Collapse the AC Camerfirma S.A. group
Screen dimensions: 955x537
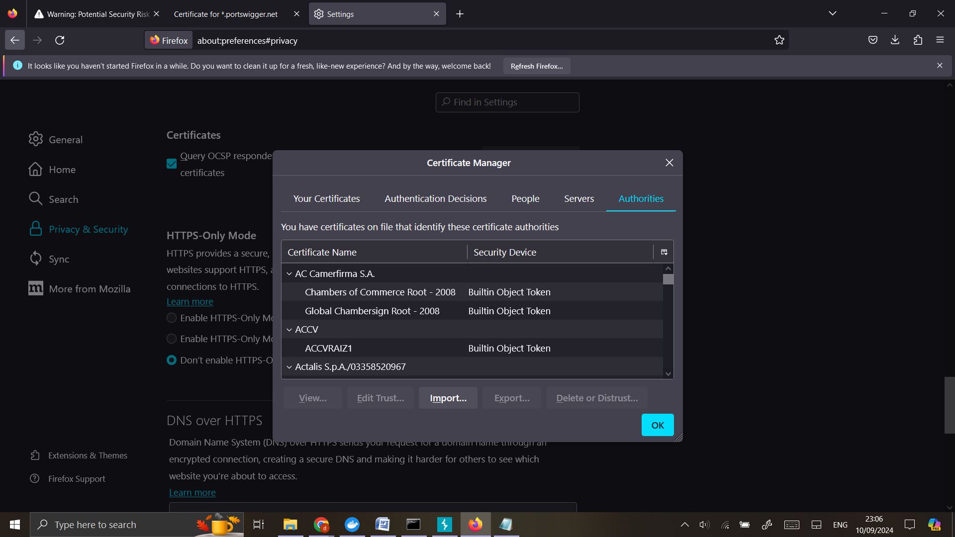pos(289,273)
